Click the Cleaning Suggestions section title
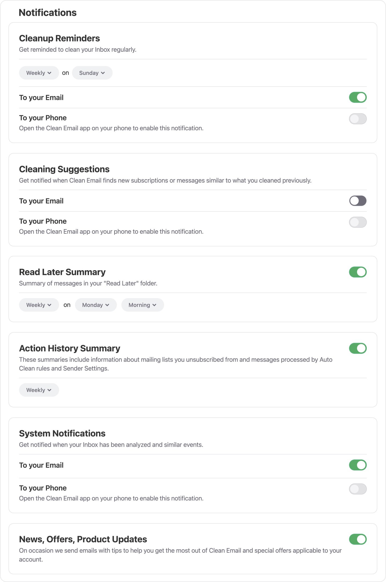386x582 pixels. [64, 169]
